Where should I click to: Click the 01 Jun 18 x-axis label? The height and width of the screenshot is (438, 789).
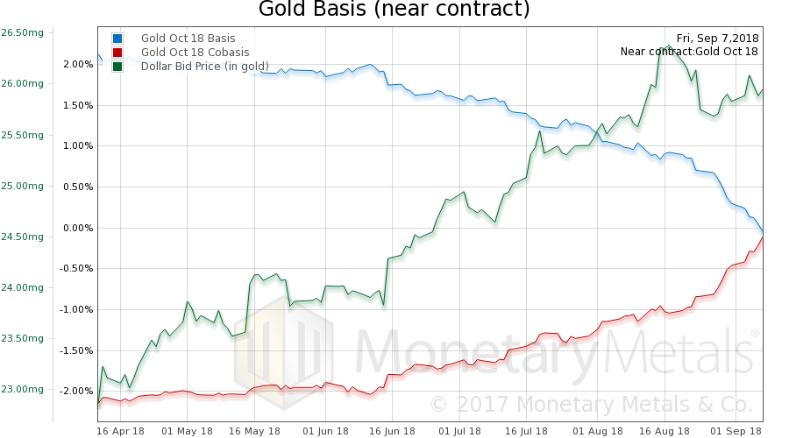(326, 431)
